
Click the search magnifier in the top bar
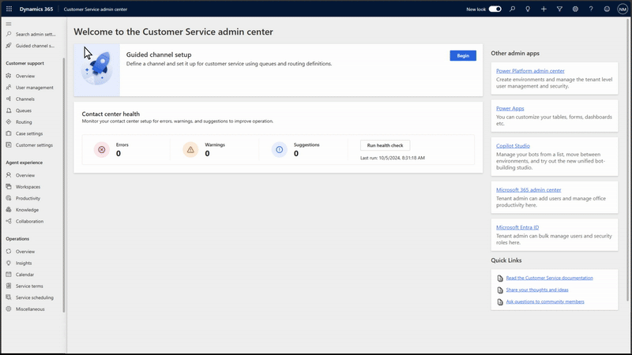[513, 9]
